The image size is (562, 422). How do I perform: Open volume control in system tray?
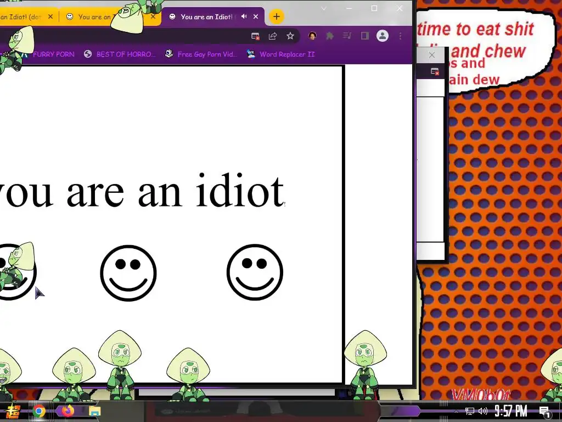(x=483, y=411)
